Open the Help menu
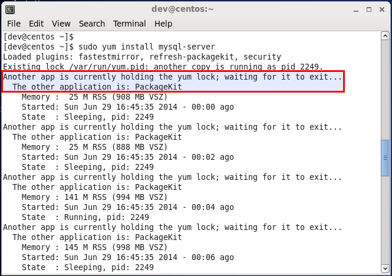The height and width of the screenshot is (276, 392). (163, 24)
